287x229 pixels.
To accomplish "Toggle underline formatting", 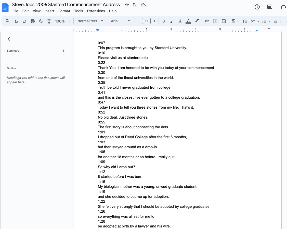I will pyautogui.click(x=180, y=21).
